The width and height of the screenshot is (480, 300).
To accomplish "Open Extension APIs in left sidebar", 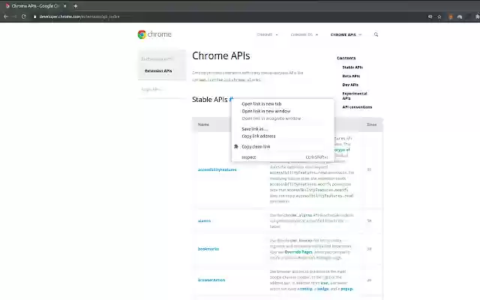I will point(158,70).
